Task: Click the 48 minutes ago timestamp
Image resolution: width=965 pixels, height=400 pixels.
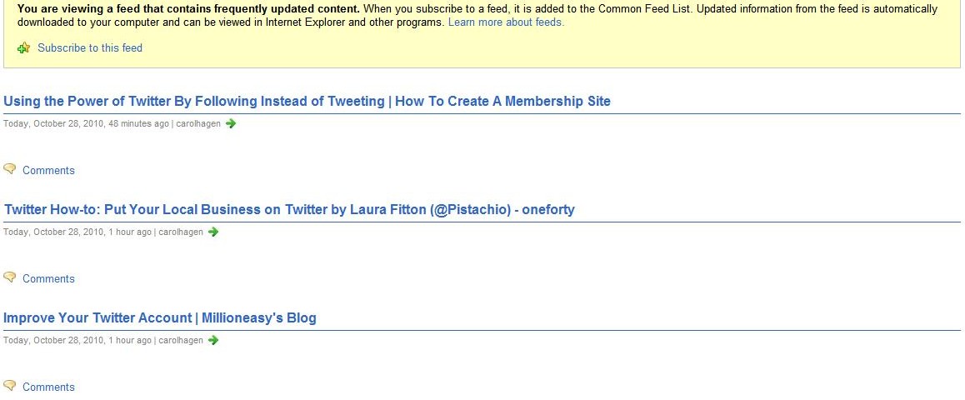Action: click(x=138, y=123)
